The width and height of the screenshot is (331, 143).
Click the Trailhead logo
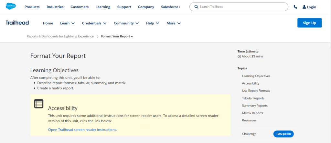(17, 23)
